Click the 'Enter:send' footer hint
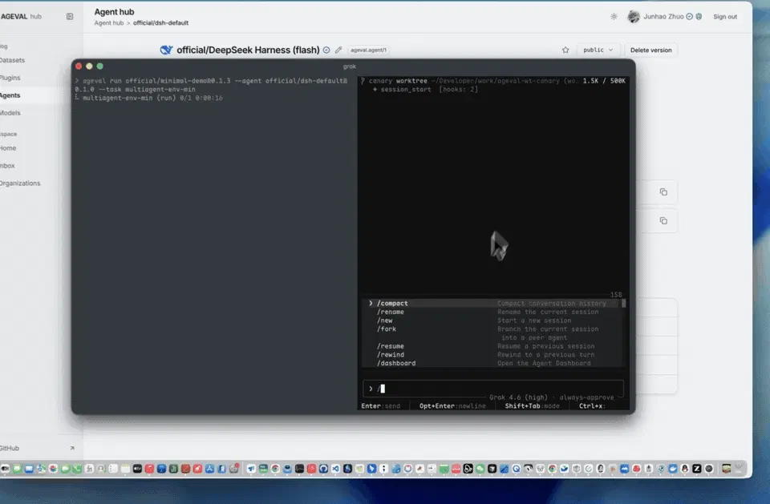 [x=380, y=406]
